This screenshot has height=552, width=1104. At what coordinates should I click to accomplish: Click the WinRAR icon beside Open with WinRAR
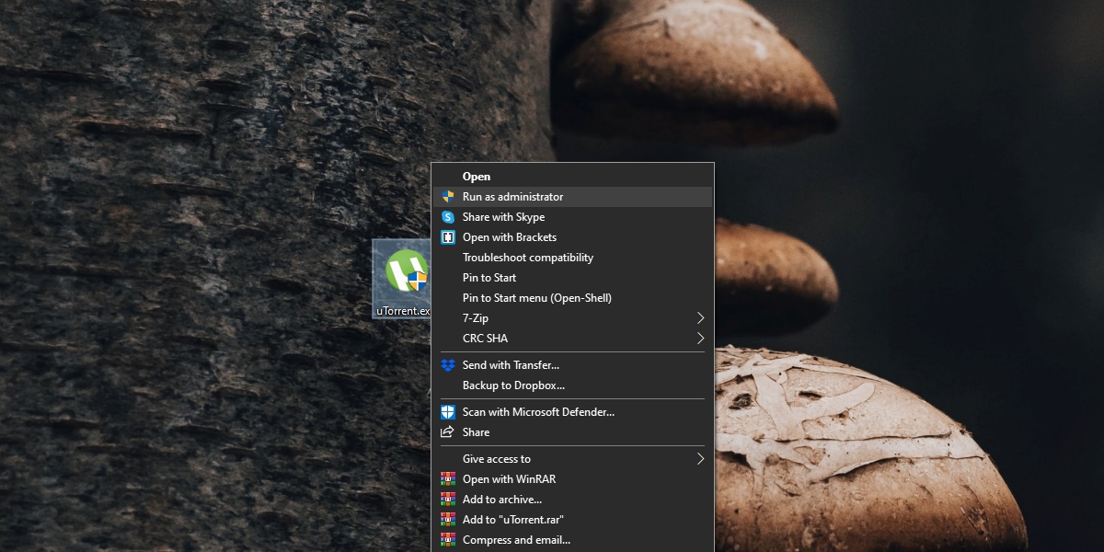point(448,479)
